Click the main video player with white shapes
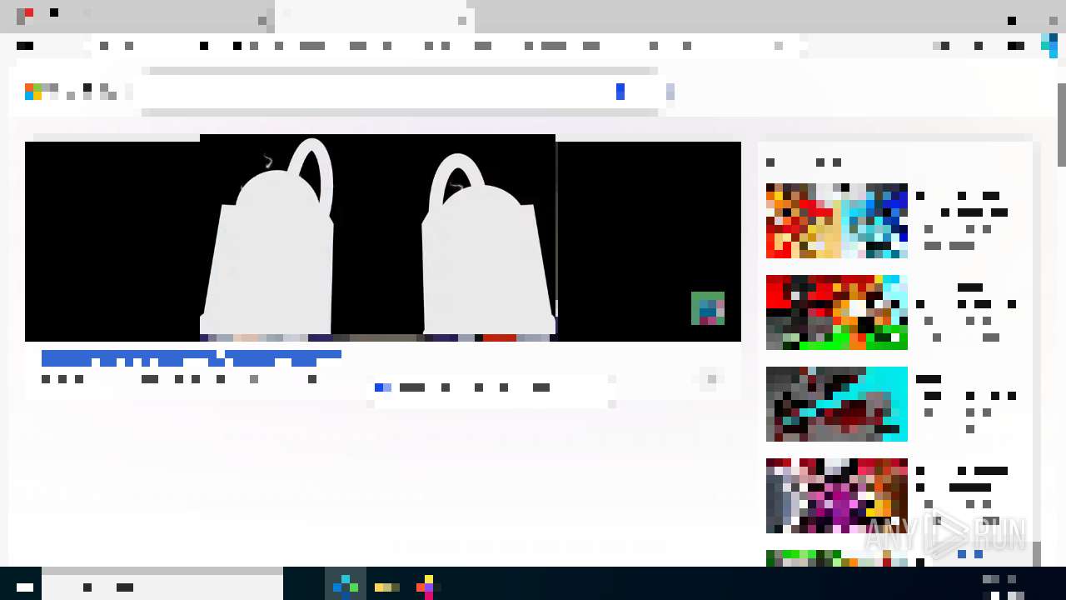 [x=383, y=242]
